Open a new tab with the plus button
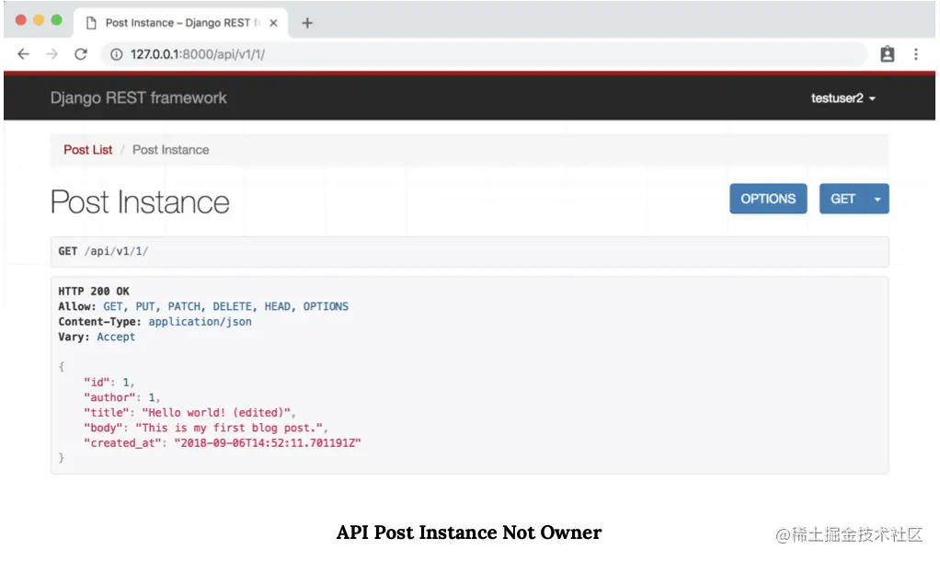The height and width of the screenshot is (561, 940). click(307, 23)
